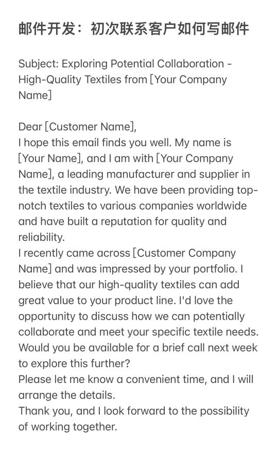The image size is (278, 451).
Task: Click the closing words "of working together."
Action: point(68,427)
